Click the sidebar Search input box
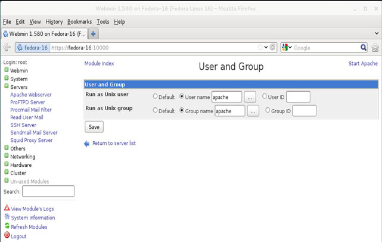This screenshot has height=242, width=382. click(x=48, y=191)
